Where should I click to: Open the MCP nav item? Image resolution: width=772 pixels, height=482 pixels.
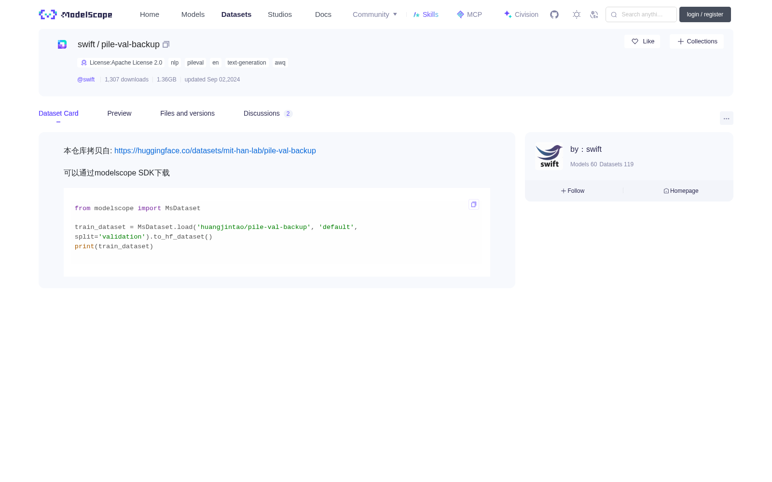[469, 14]
